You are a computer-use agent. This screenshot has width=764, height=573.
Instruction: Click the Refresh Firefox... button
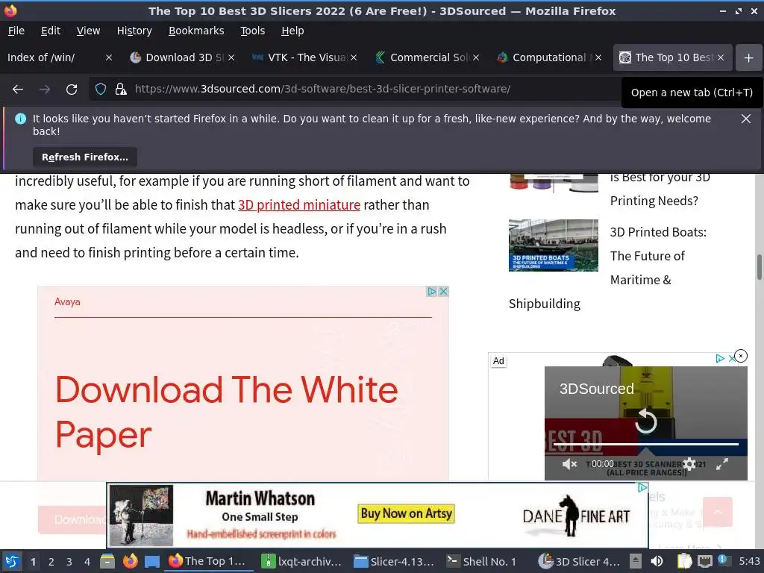(x=85, y=157)
